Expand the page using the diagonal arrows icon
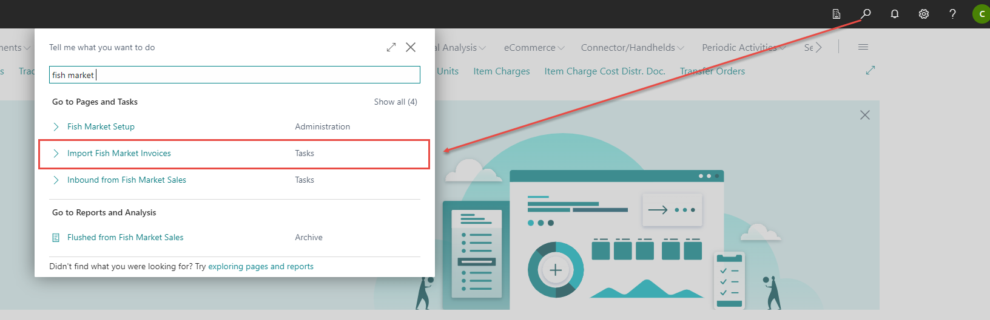 click(870, 71)
